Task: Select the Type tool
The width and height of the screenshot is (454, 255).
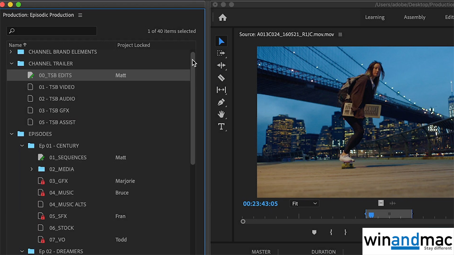Action: [x=221, y=126]
